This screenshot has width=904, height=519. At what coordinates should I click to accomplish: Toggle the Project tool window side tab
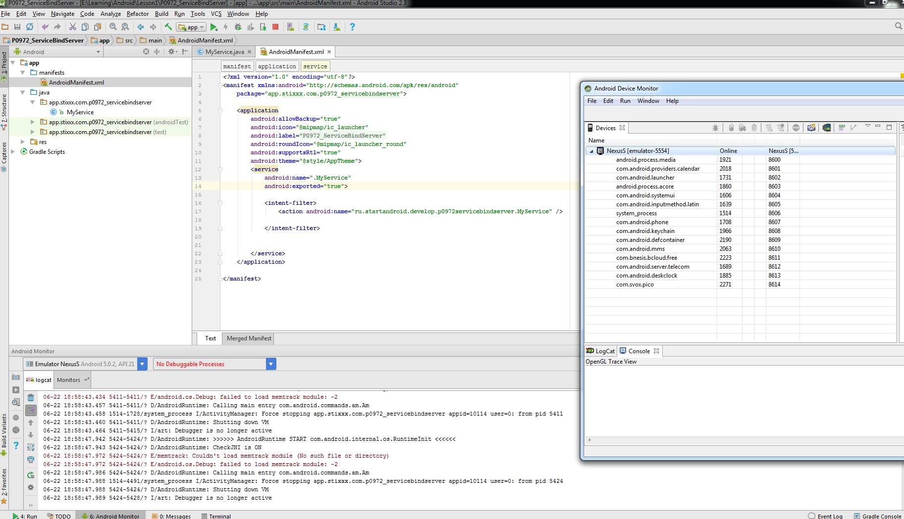[4, 66]
